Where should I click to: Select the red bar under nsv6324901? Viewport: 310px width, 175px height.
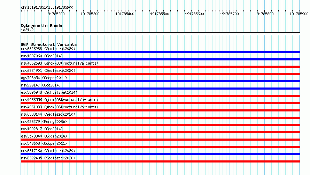click(x=160, y=74)
